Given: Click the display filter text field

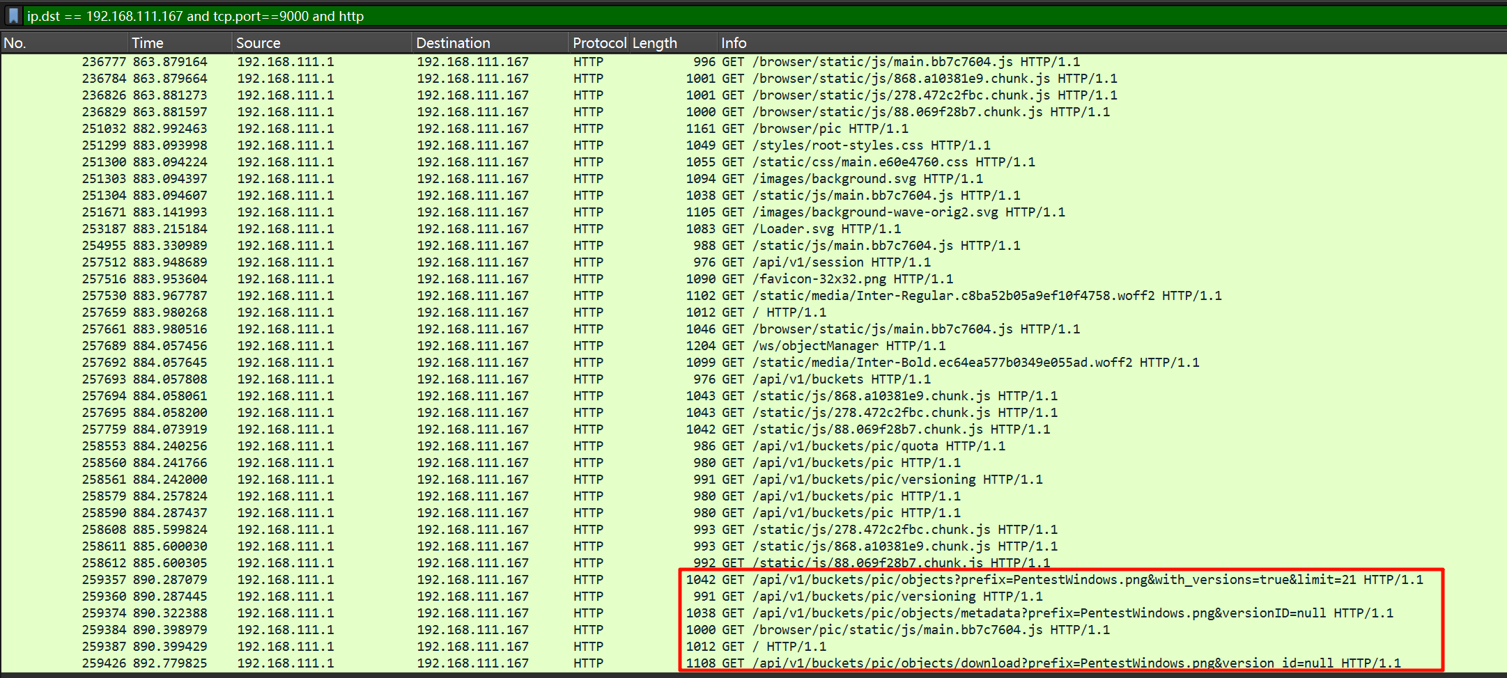Looking at the screenshot, I should pyautogui.click(x=697, y=15).
